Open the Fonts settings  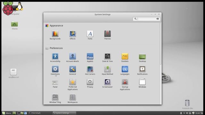coord(90,35)
